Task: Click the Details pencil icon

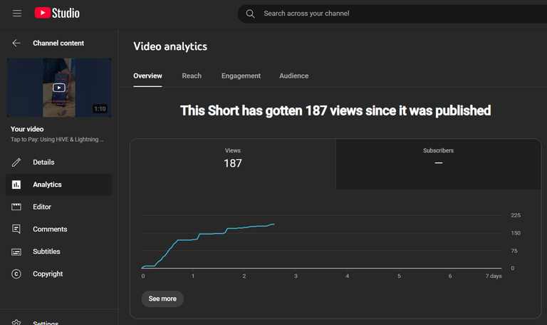Action: point(16,162)
